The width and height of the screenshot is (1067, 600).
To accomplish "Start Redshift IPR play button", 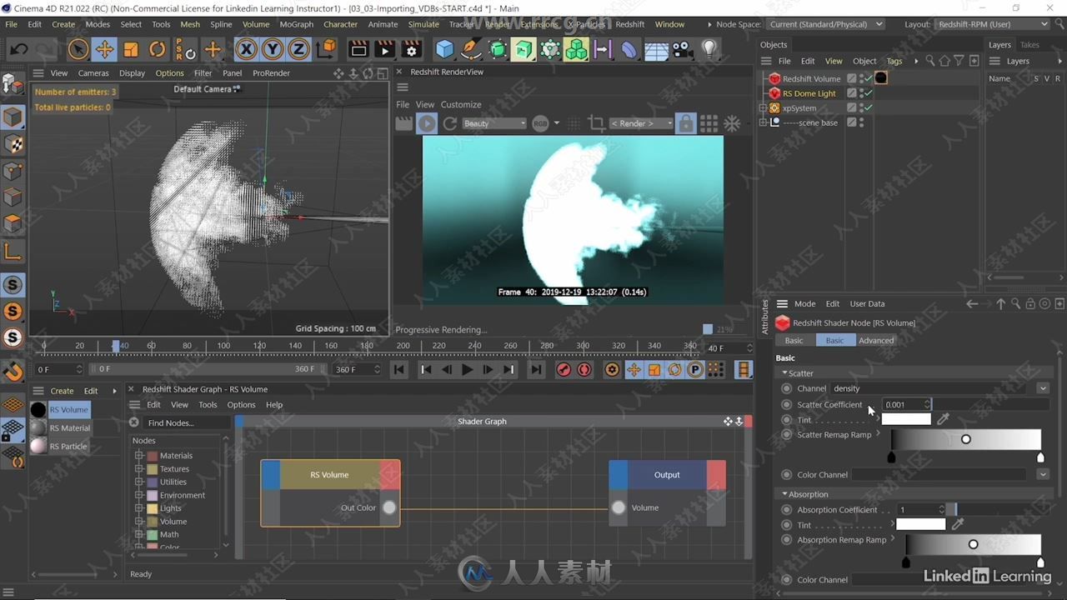I will point(427,123).
